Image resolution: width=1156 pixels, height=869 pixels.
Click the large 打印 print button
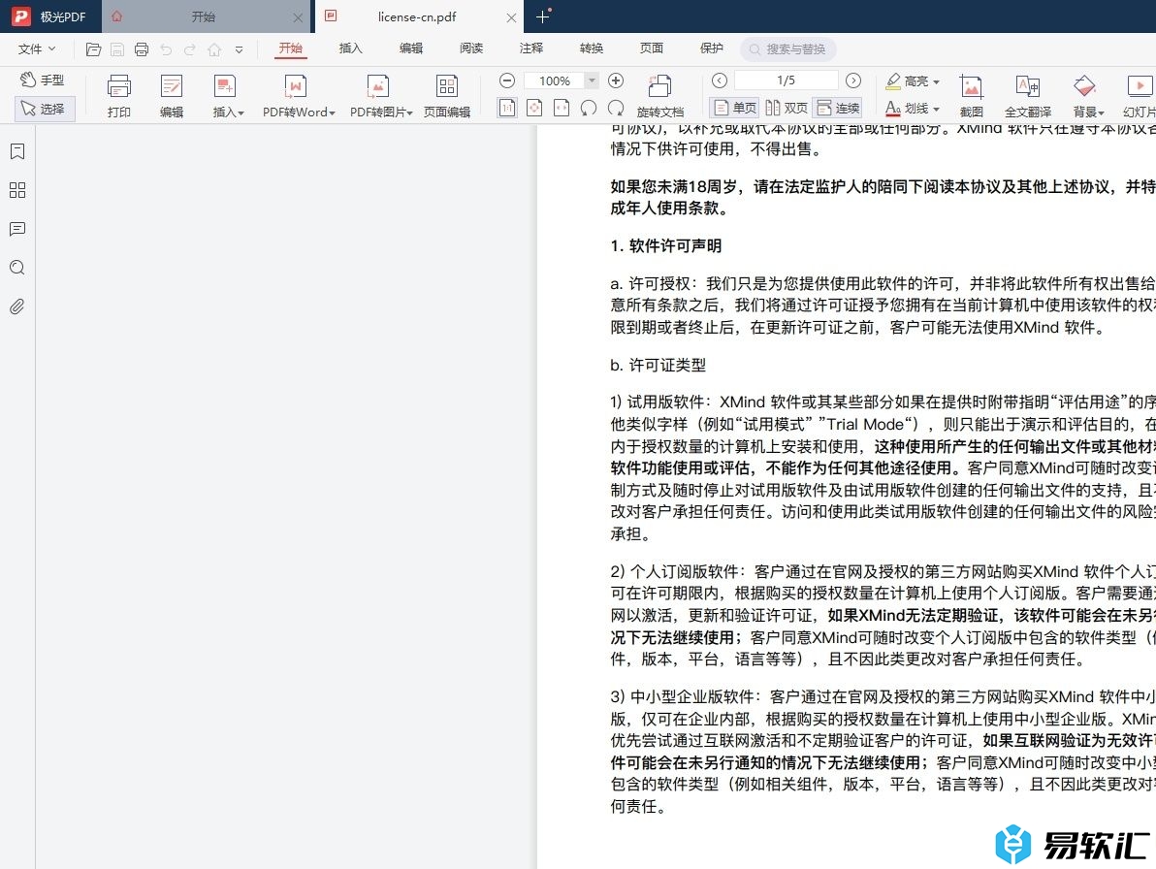118,96
